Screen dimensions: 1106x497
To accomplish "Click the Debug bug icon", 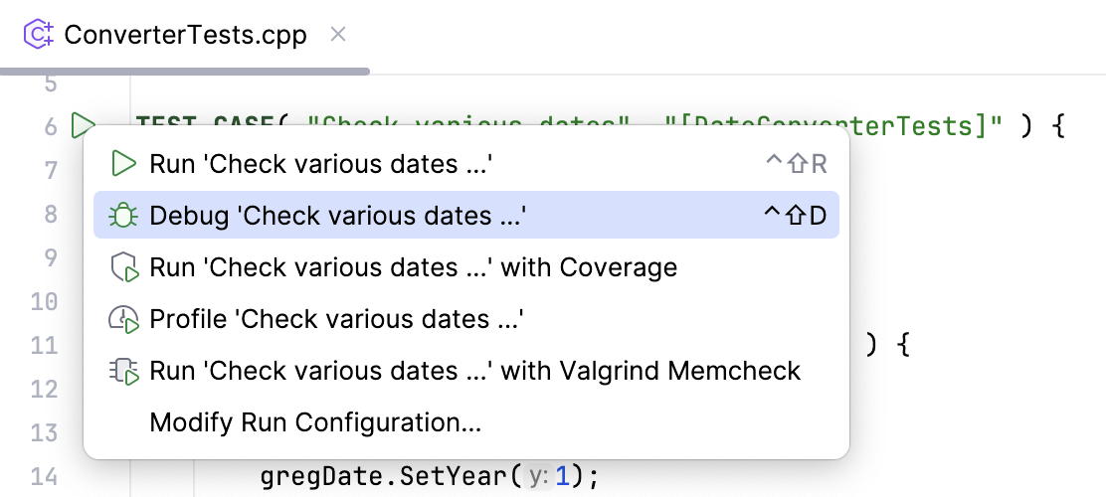I will pyautogui.click(x=123, y=216).
